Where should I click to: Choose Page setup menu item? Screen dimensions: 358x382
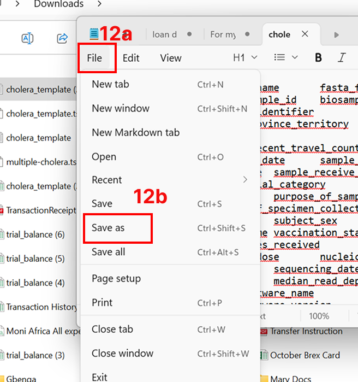click(170, 279)
